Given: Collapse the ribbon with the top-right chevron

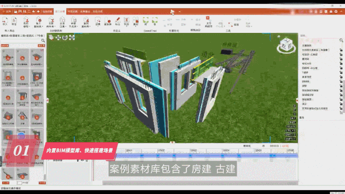Looking at the screenshot, I should pos(341,11).
